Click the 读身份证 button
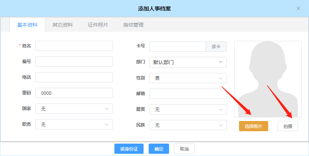Image resolution: width=309 pixels, height=156 pixels. 129,149
